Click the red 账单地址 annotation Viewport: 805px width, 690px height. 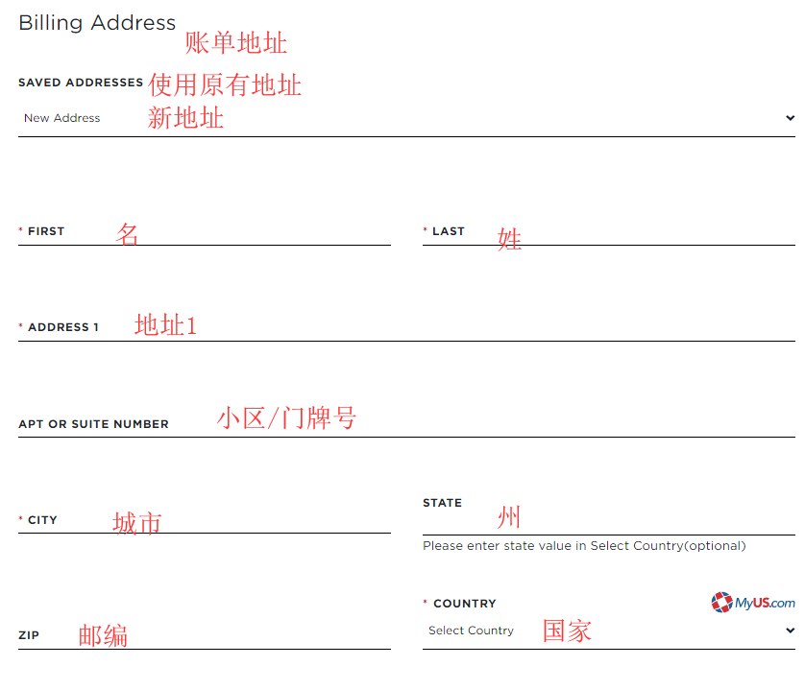pyautogui.click(x=236, y=43)
